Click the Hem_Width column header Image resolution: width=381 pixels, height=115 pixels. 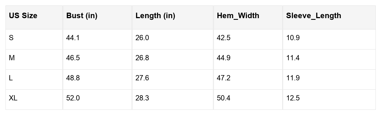238,16
